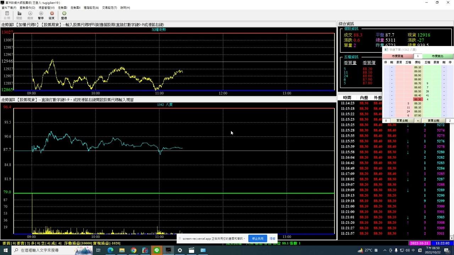Click the 結束 (end) red X icon
The height and width of the screenshot is (255, 454).
[x=52, y=15]
